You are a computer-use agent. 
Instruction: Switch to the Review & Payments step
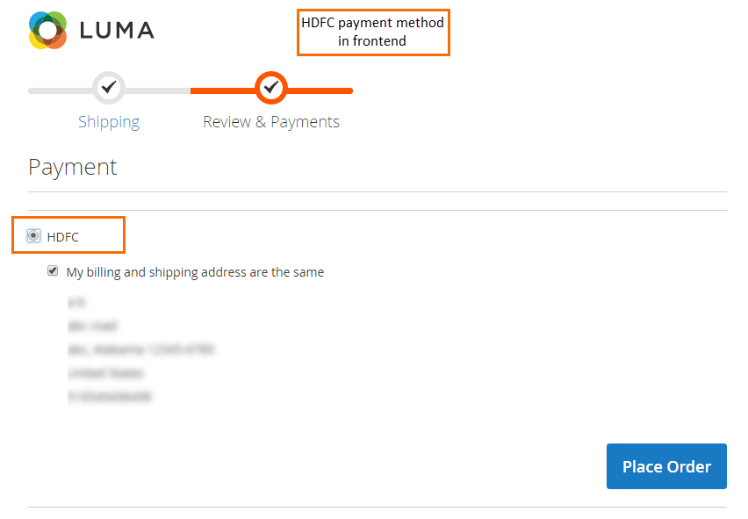pos(270,121)
